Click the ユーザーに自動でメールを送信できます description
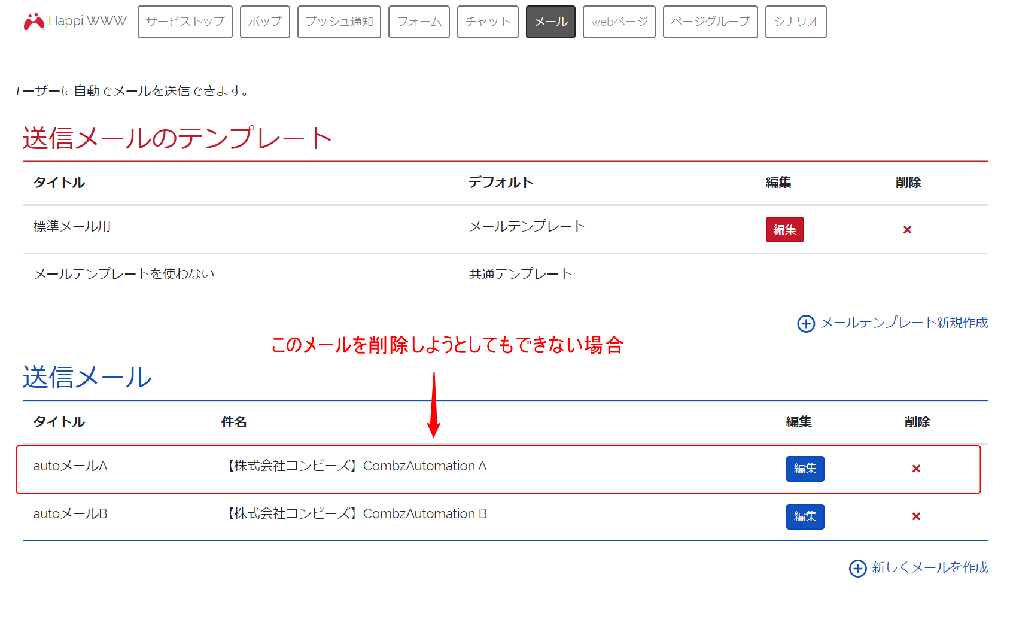Viewport: 1010px width, 623px height. (129, 90)
